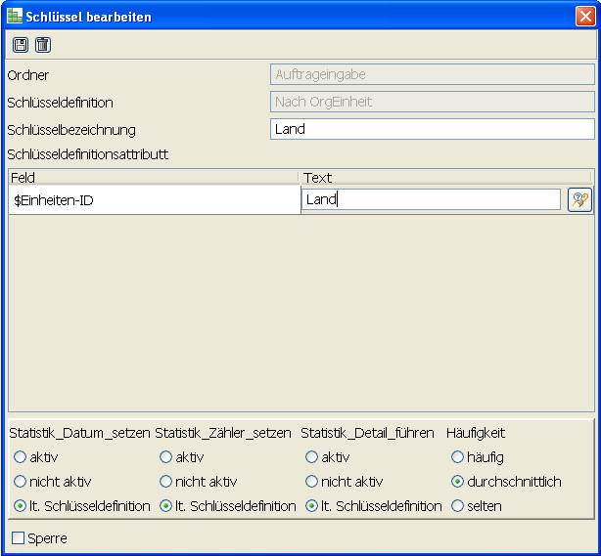Select aktiv under Statistik_Datum_setzen
This screenshot has height=556, width=601.
[21, 456]
